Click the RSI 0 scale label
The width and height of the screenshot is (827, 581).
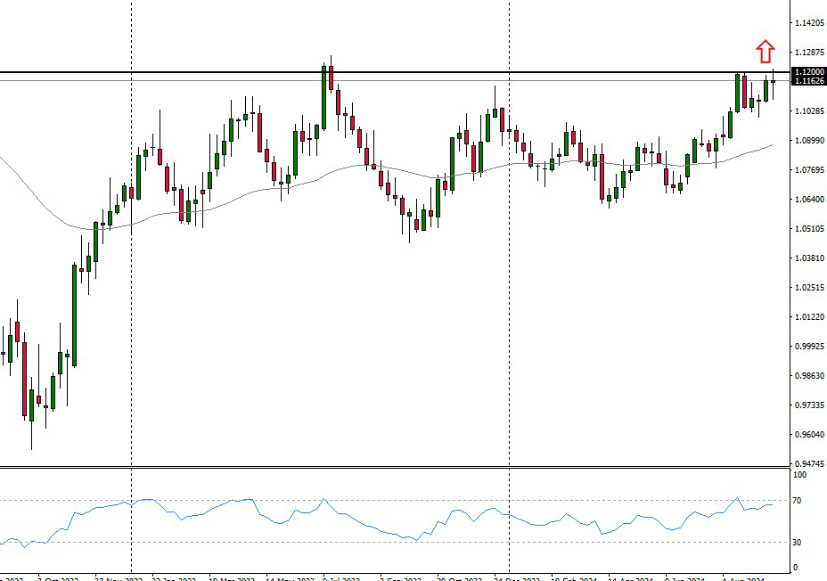coord(798,568)
